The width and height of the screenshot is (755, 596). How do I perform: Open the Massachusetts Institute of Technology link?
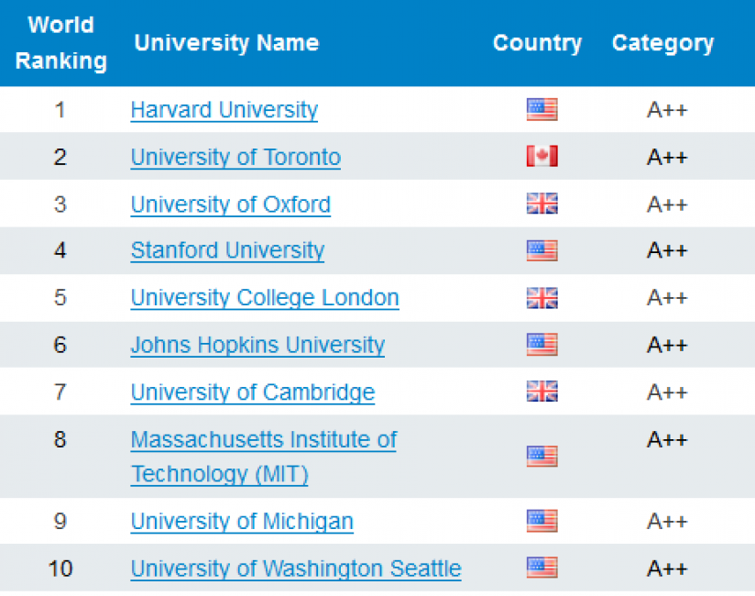pos(263,457)
